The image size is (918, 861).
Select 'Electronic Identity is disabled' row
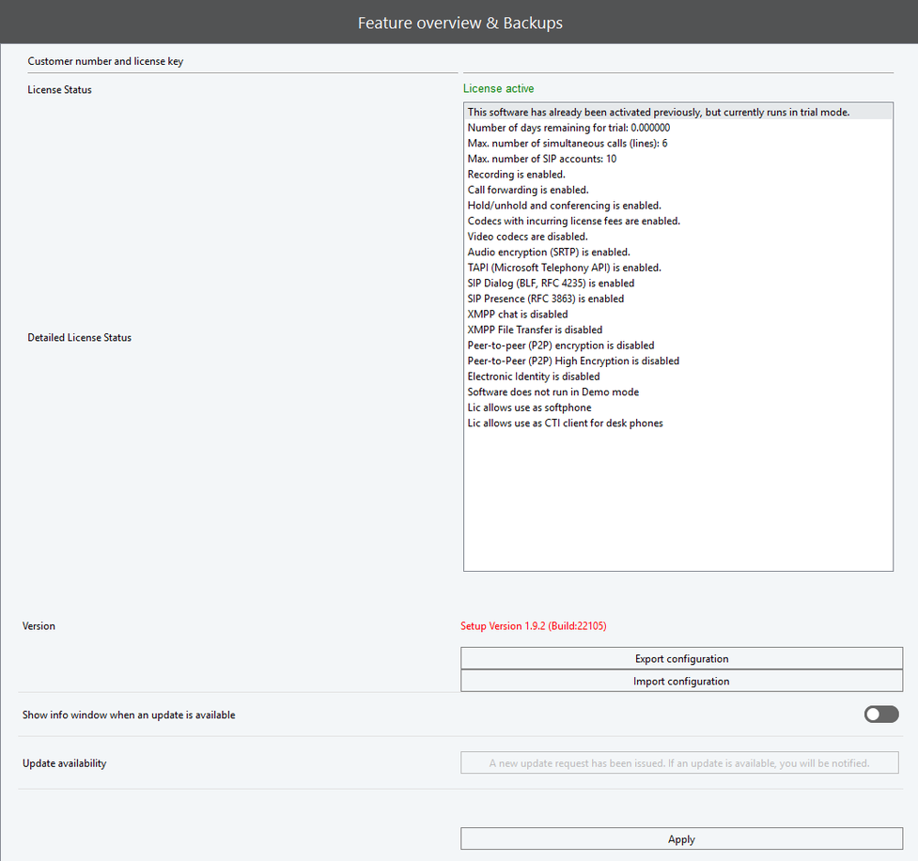click(678, 377)
